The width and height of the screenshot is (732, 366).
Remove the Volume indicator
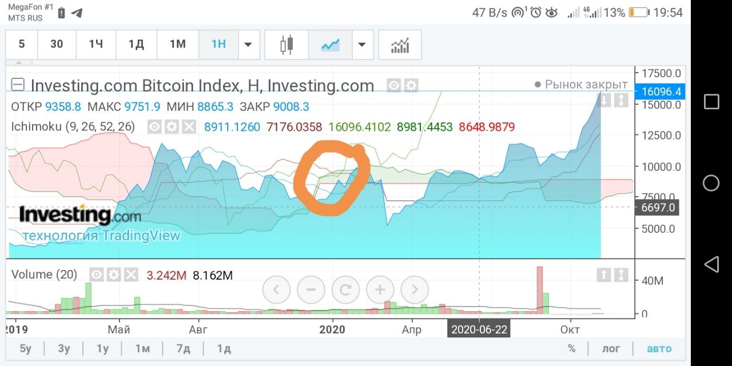(x=131, y=275)
